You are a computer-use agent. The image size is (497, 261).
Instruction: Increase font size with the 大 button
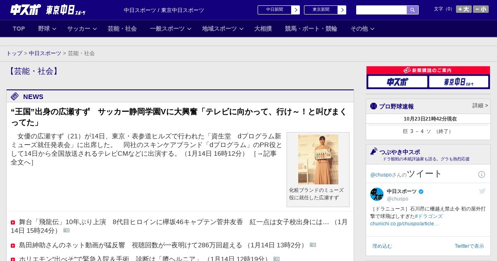pos(463,9)
